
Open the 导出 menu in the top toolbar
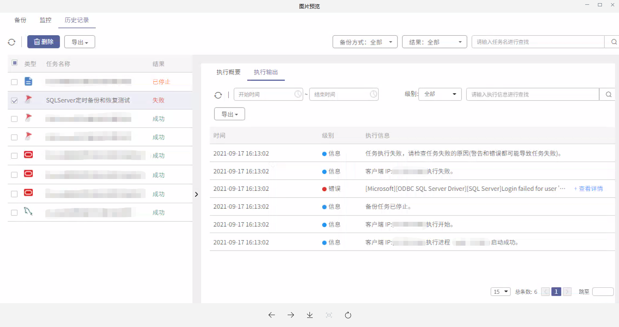(x=80, y=42)
